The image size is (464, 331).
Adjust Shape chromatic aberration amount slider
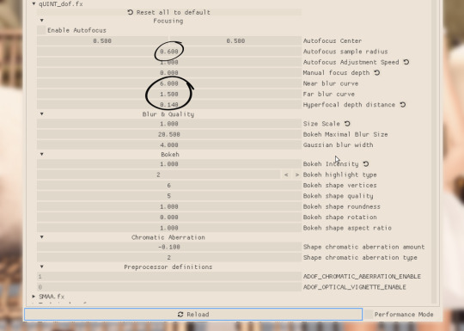pos(169,247)
